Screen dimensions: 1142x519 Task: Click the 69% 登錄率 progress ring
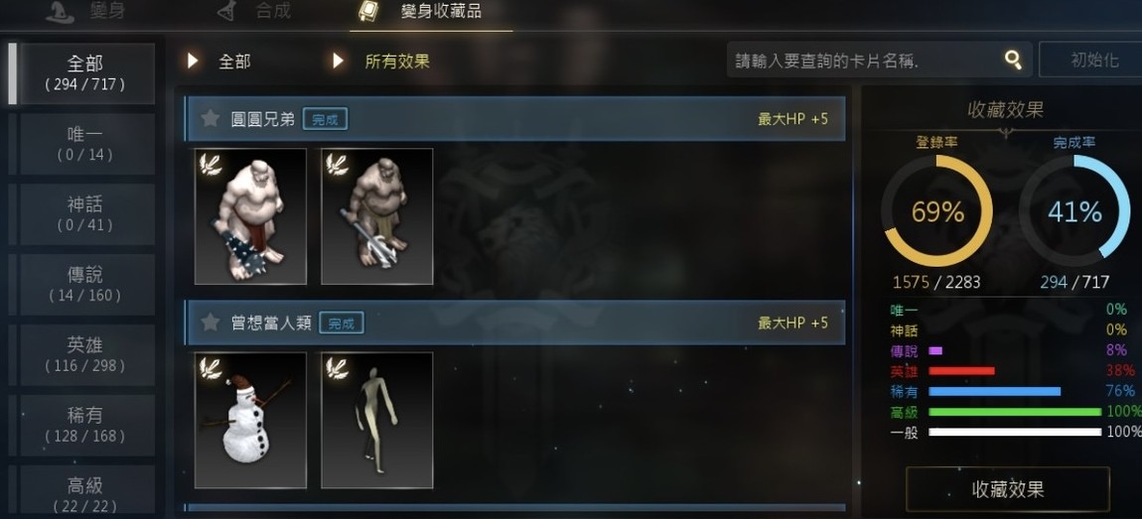point(936,211)
